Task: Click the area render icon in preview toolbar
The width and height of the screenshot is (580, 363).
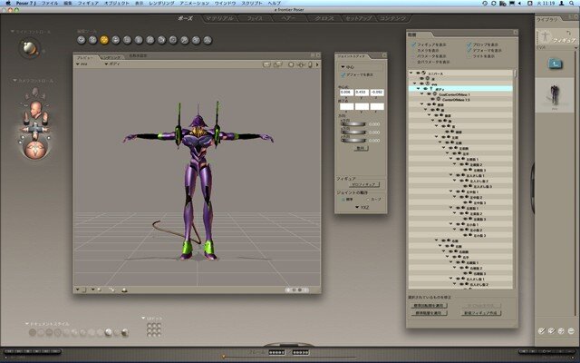Action: point(278,64)
